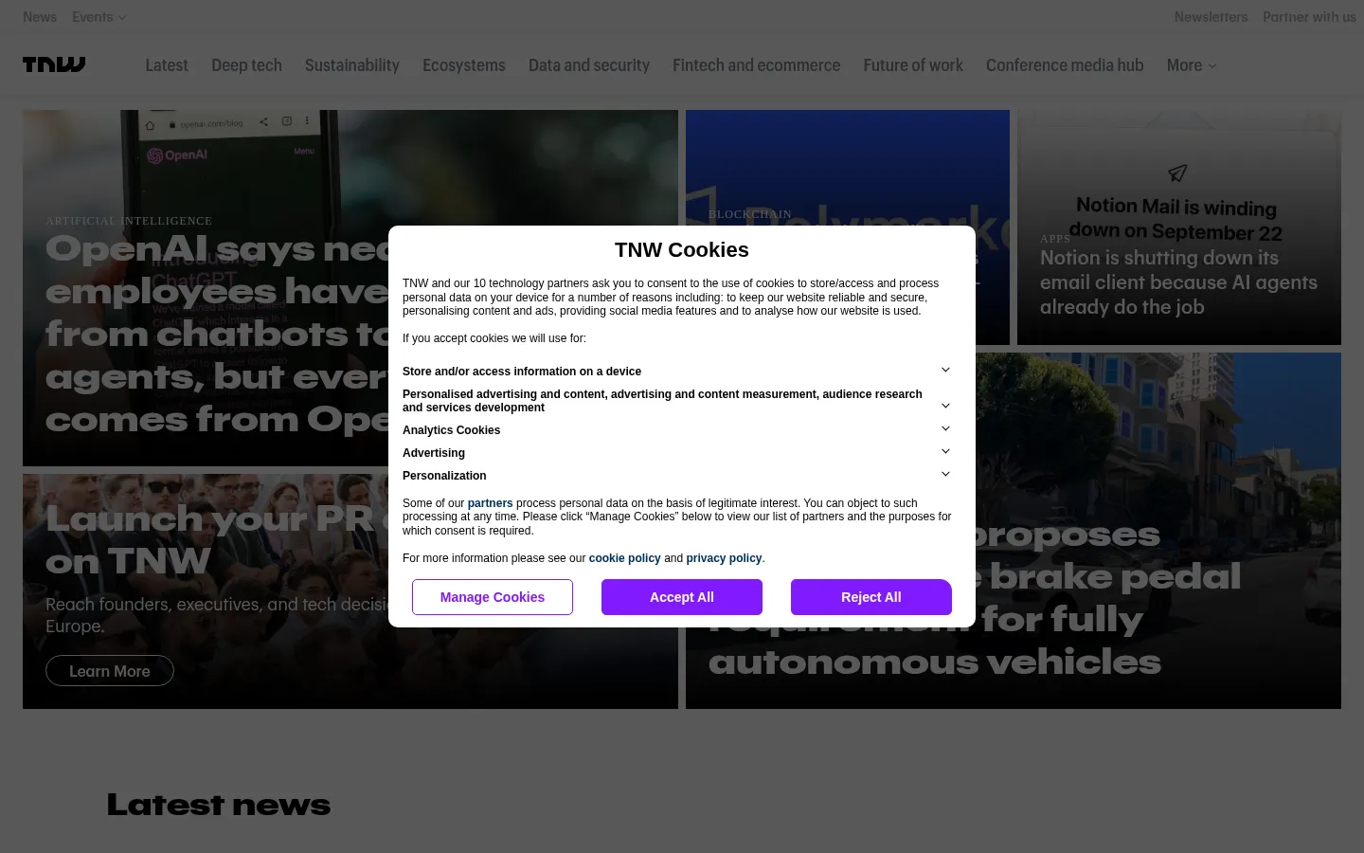The image size is (1364, 853).
Task: Expand the Personalised advertising and content chevron
Action: 945,406
